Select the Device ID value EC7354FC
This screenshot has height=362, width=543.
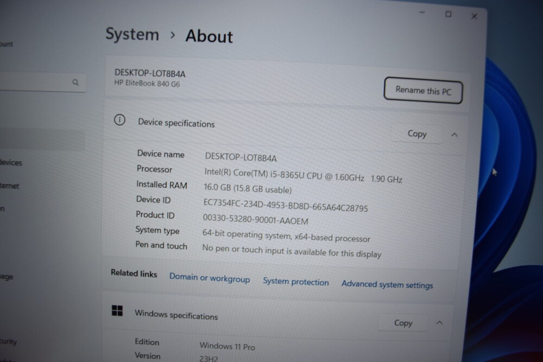coord(286,205)
